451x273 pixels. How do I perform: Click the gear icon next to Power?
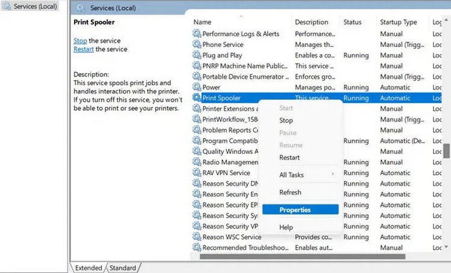(x=197, y=87)
